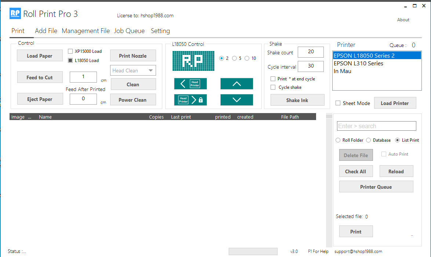Enable the XP15000 Load checkbox

[70, 51]
